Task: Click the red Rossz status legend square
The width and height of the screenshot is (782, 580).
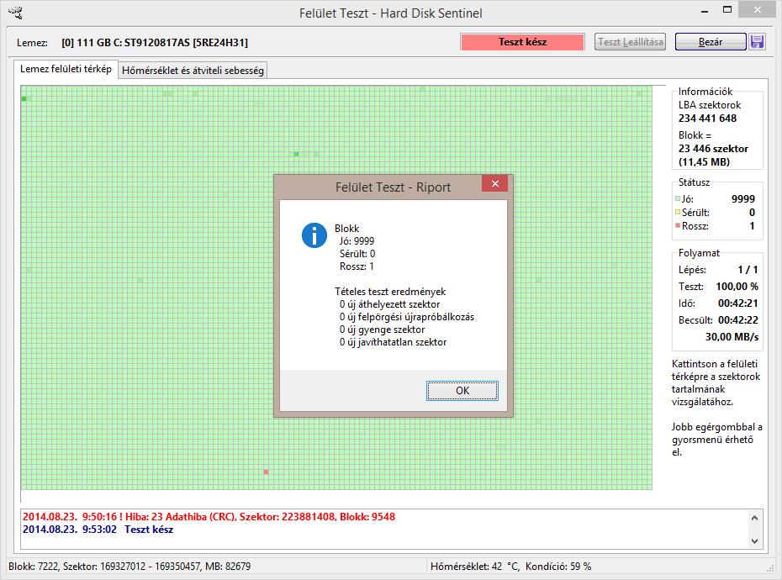Action: point(677,225)
